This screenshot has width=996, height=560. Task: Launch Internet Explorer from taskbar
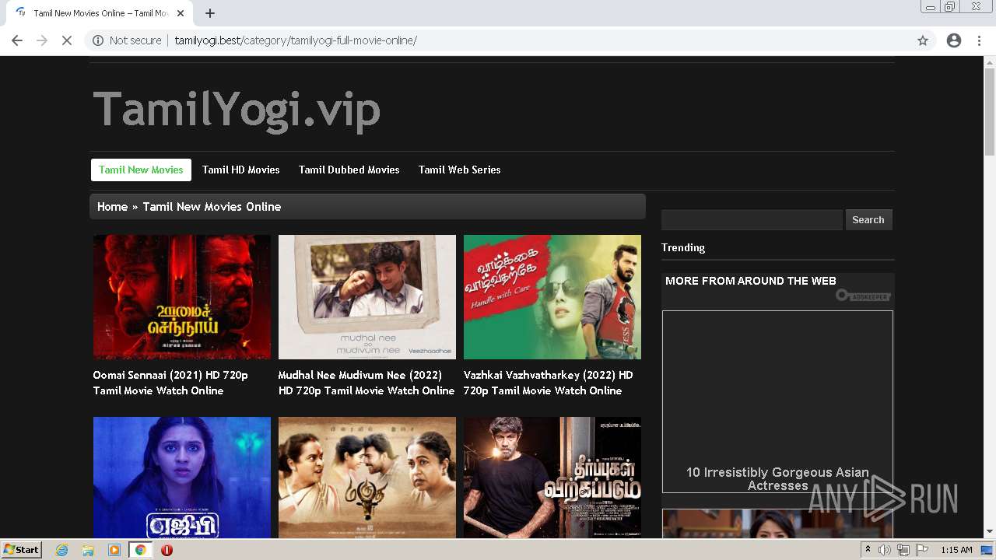point(62,550)
